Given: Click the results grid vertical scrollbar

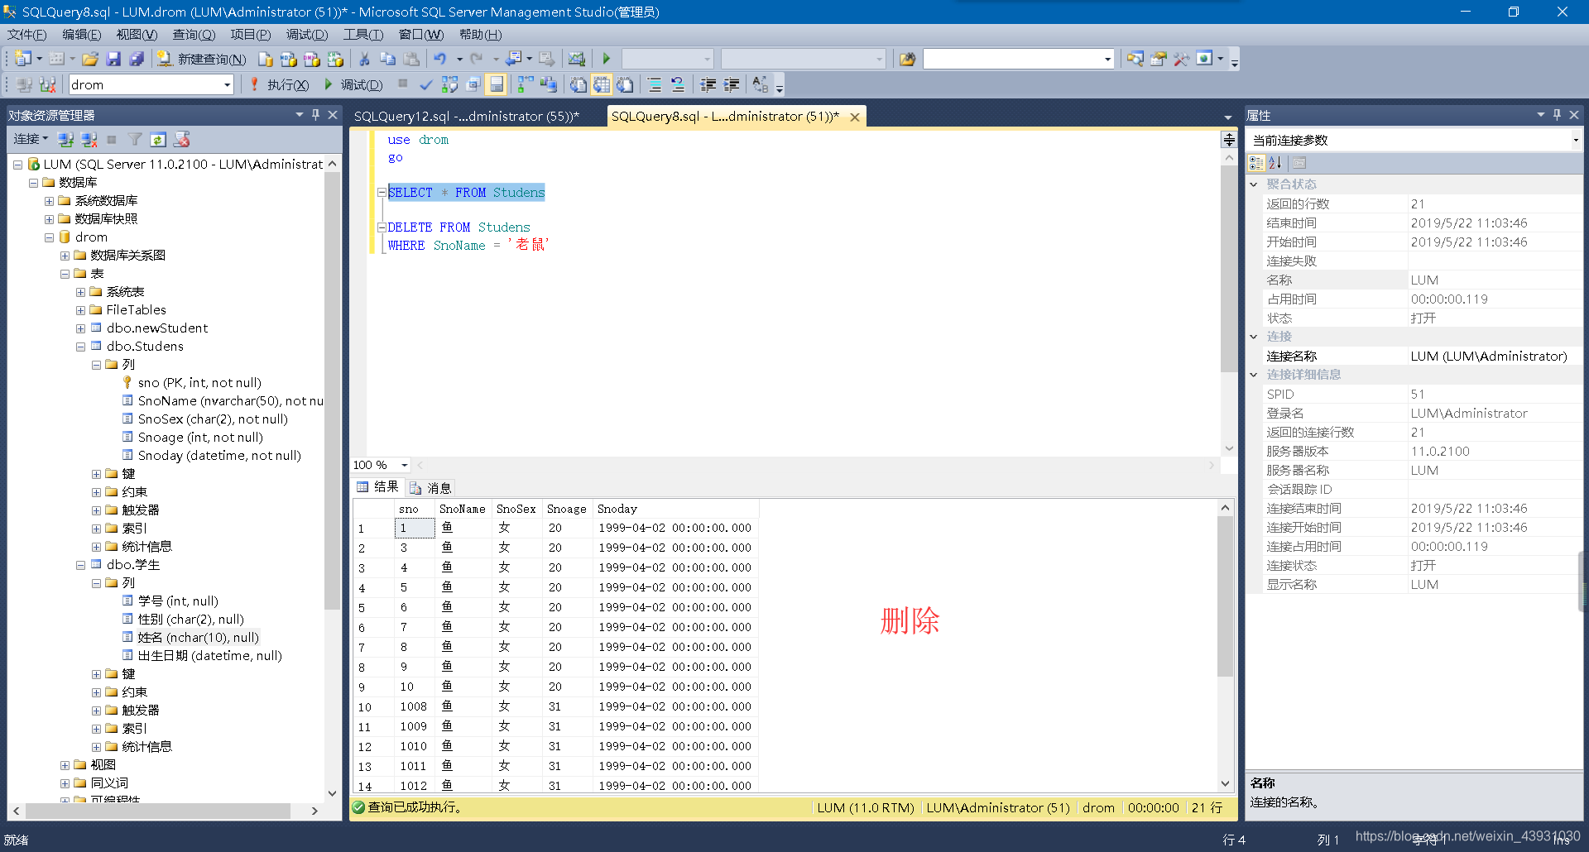Looking at the screenshot, I should pyautogui.click(x=1225, y=647).
